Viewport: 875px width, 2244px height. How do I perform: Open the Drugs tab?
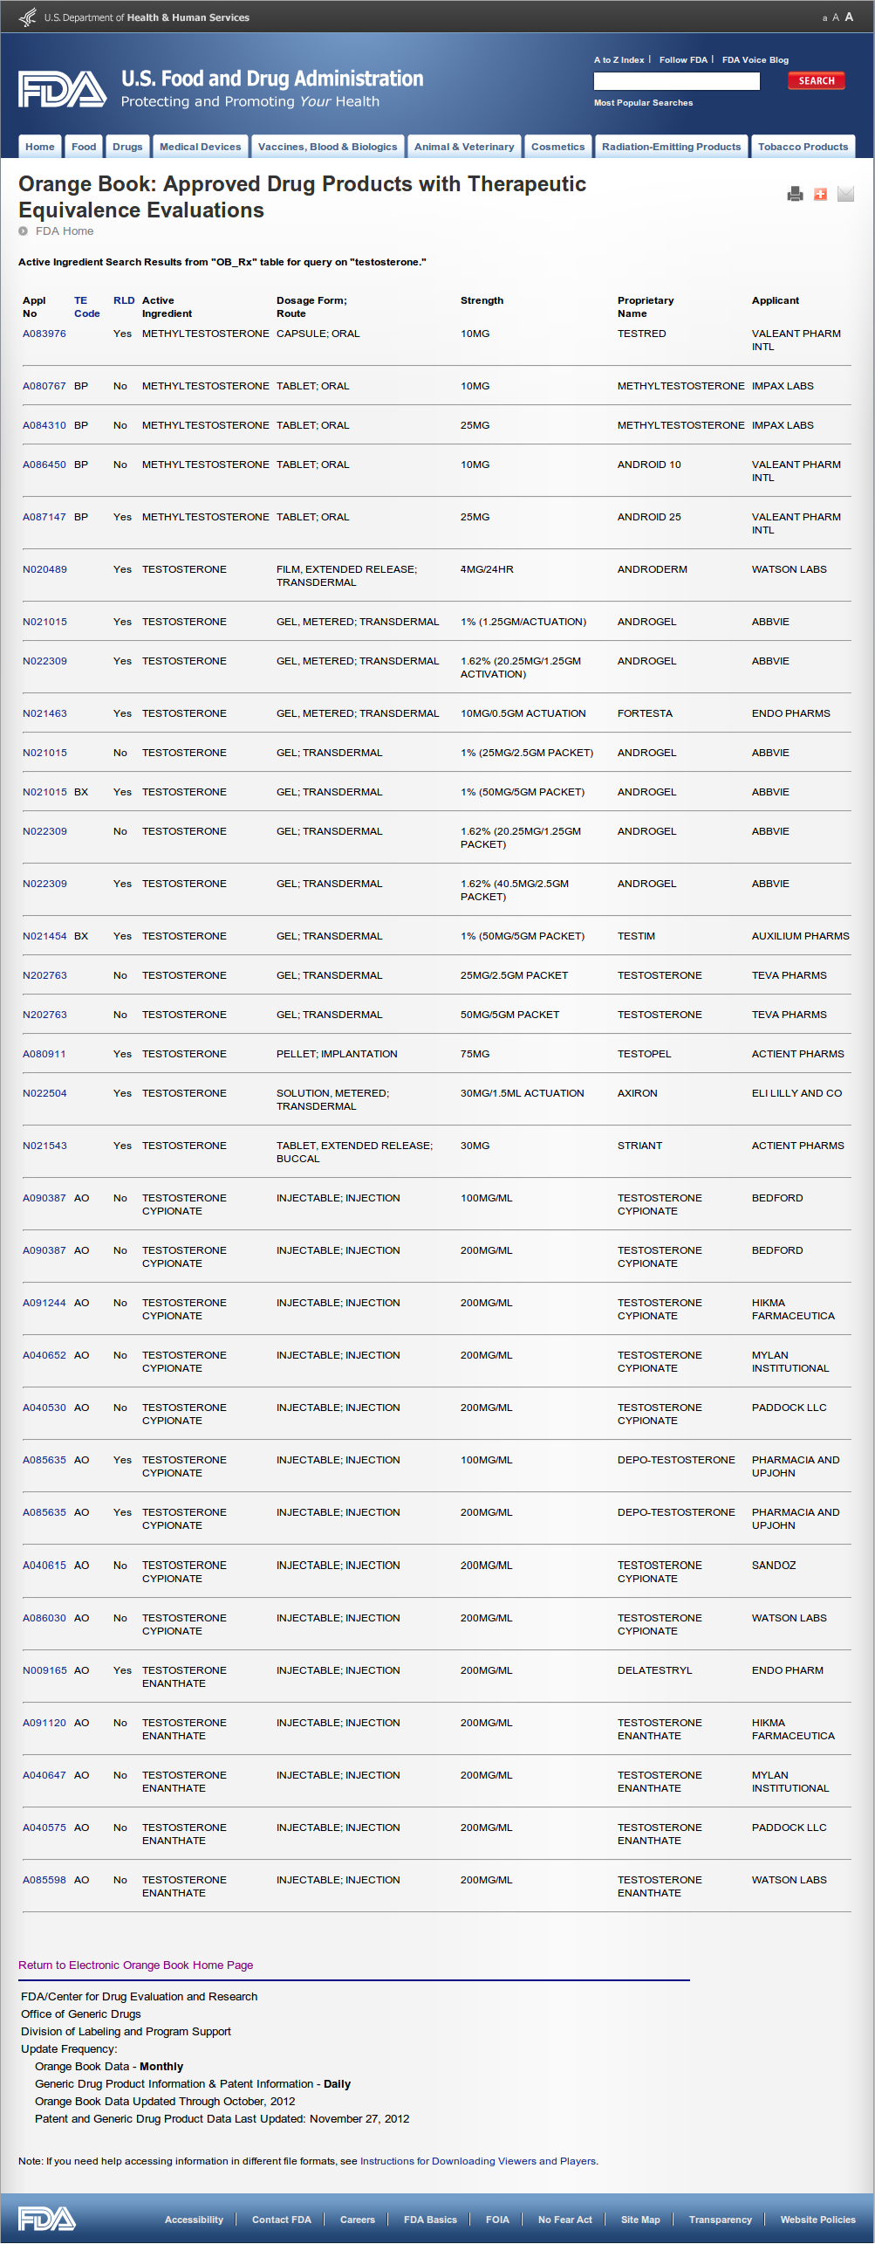[x=127, y=147]
